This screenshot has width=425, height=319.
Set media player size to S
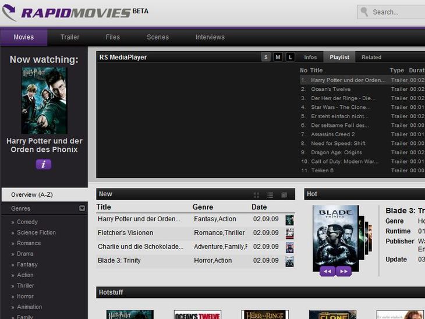(x=265, y=57)
